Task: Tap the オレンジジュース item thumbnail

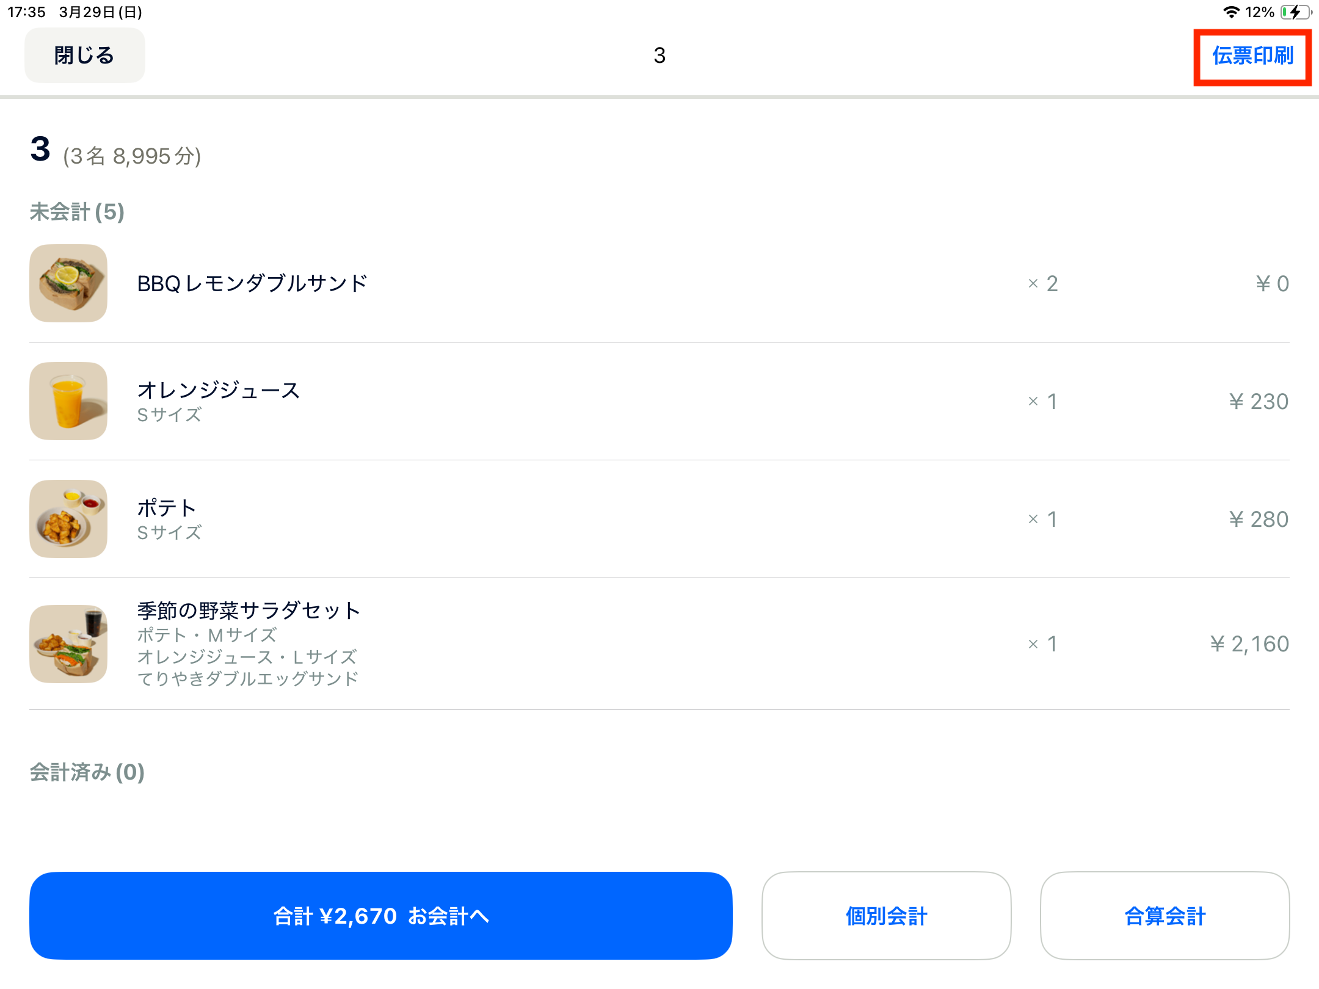Action: [x=68, y=401]
